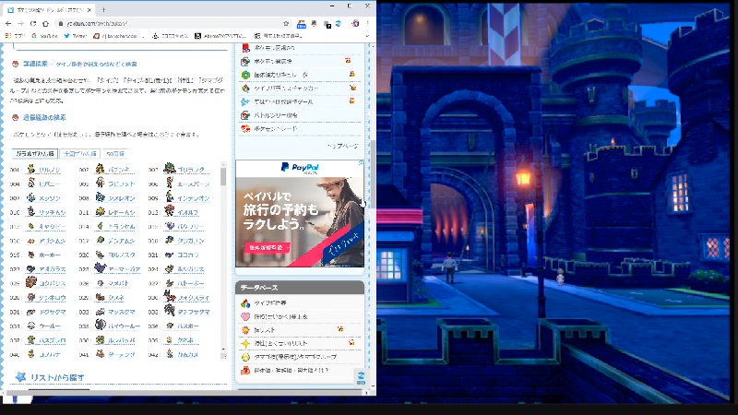Click the PayPal ad banner image
738x415 pixels.
(300, 213)
